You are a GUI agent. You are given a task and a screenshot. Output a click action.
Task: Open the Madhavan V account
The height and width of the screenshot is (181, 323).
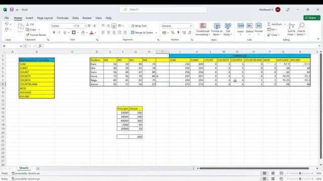pyautogui.click(x=270, y=10)
